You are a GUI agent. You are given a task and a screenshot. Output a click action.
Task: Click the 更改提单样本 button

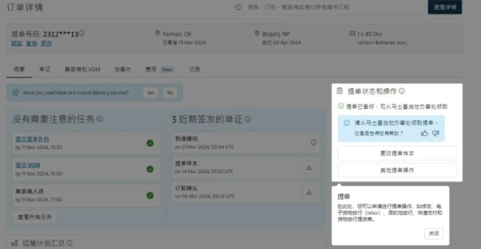[397, 153]
